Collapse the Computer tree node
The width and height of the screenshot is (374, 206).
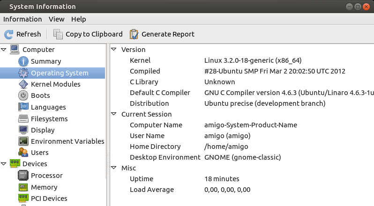point(4,50)
